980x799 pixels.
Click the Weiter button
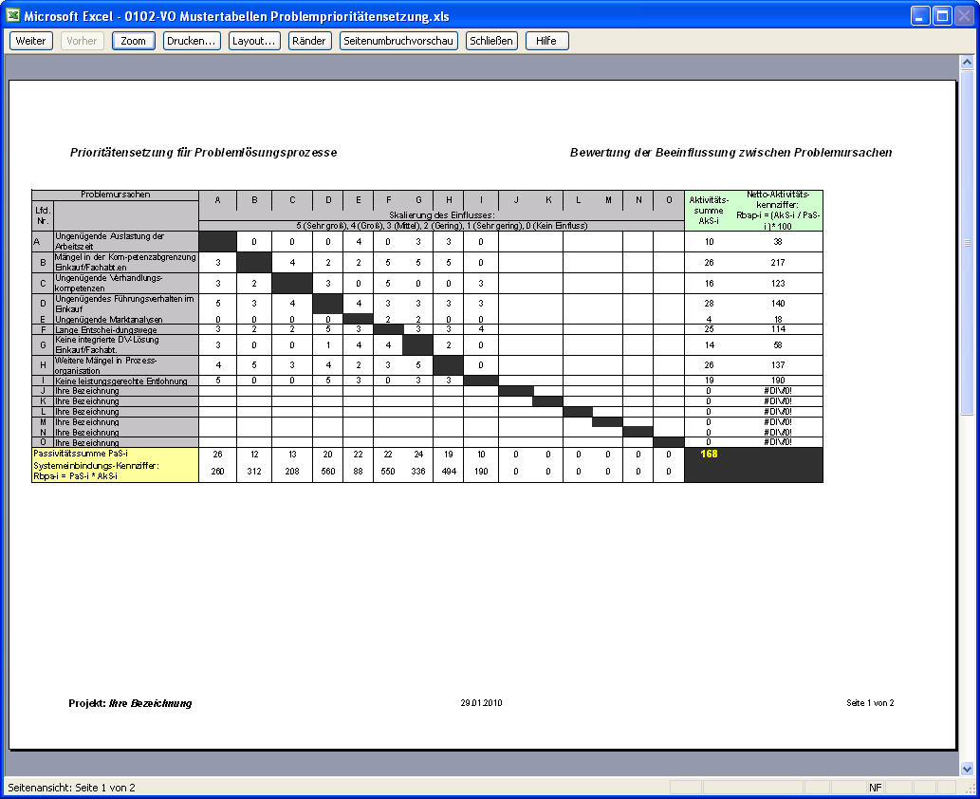coord(30,41)
